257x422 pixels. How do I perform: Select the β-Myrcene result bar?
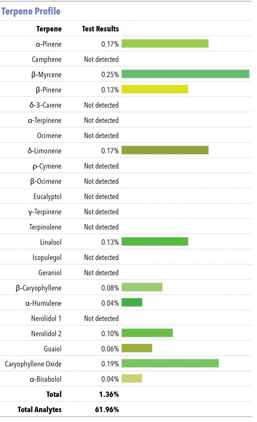pos(185,74)
